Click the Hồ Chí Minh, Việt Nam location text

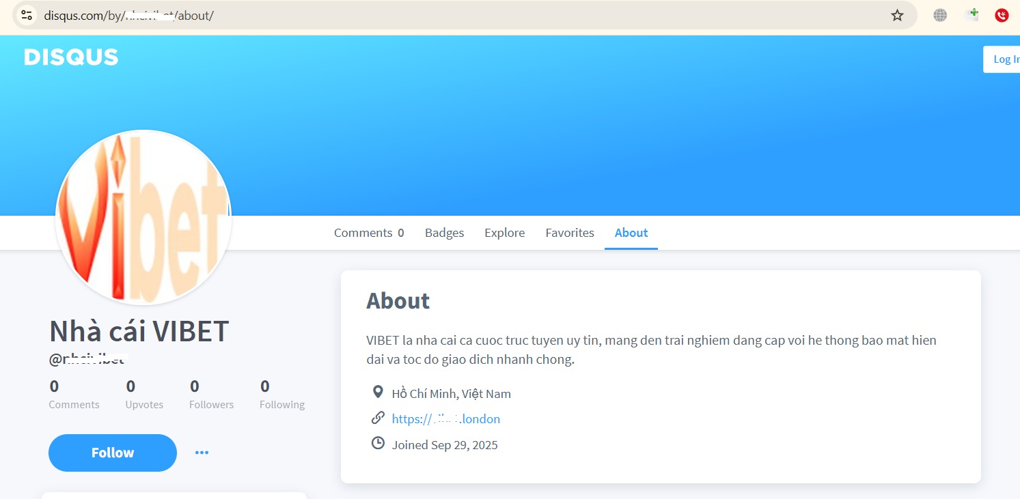[x=452, y=394]
